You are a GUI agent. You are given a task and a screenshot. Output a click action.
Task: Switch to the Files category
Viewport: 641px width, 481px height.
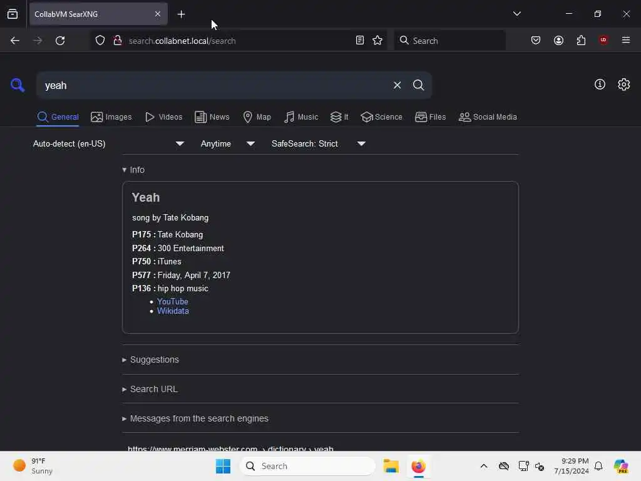pos(430,117)
